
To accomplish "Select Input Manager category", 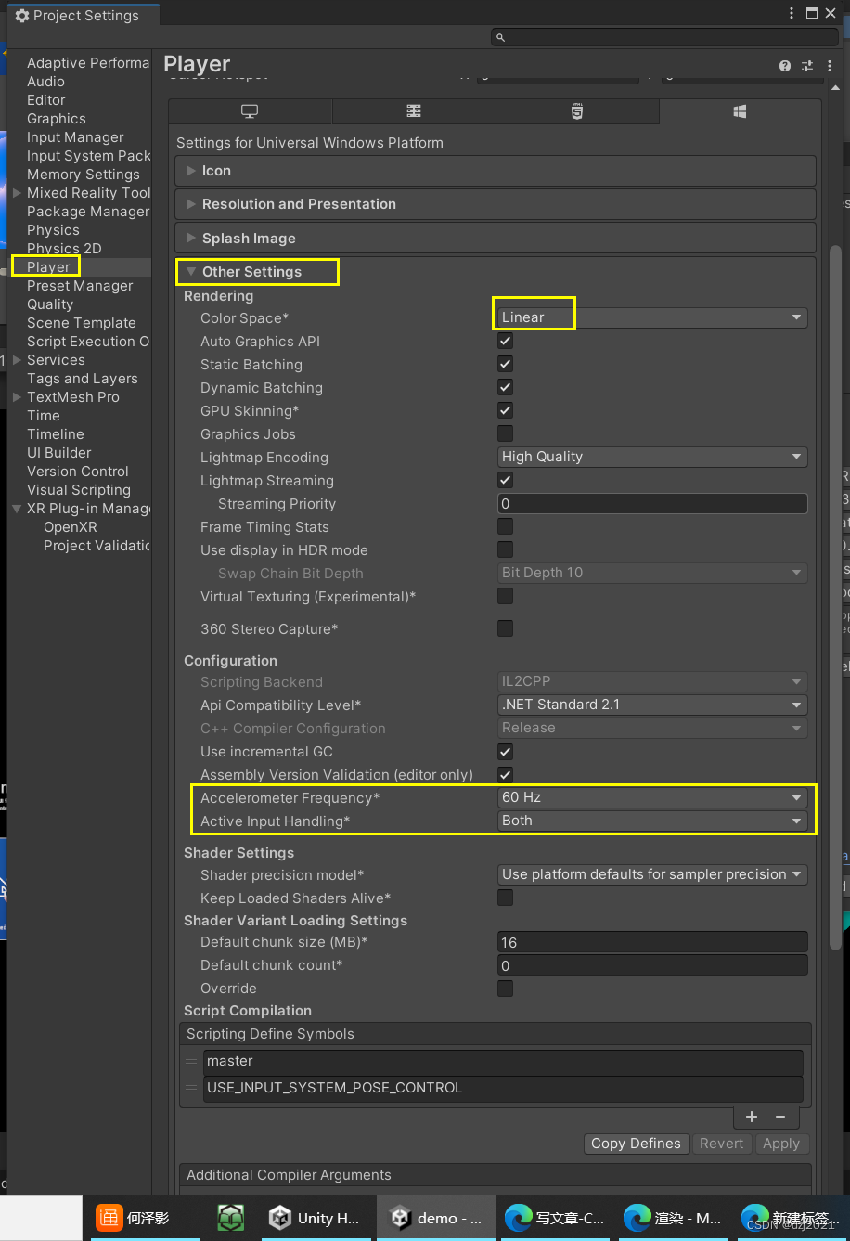I will [75, 137].
